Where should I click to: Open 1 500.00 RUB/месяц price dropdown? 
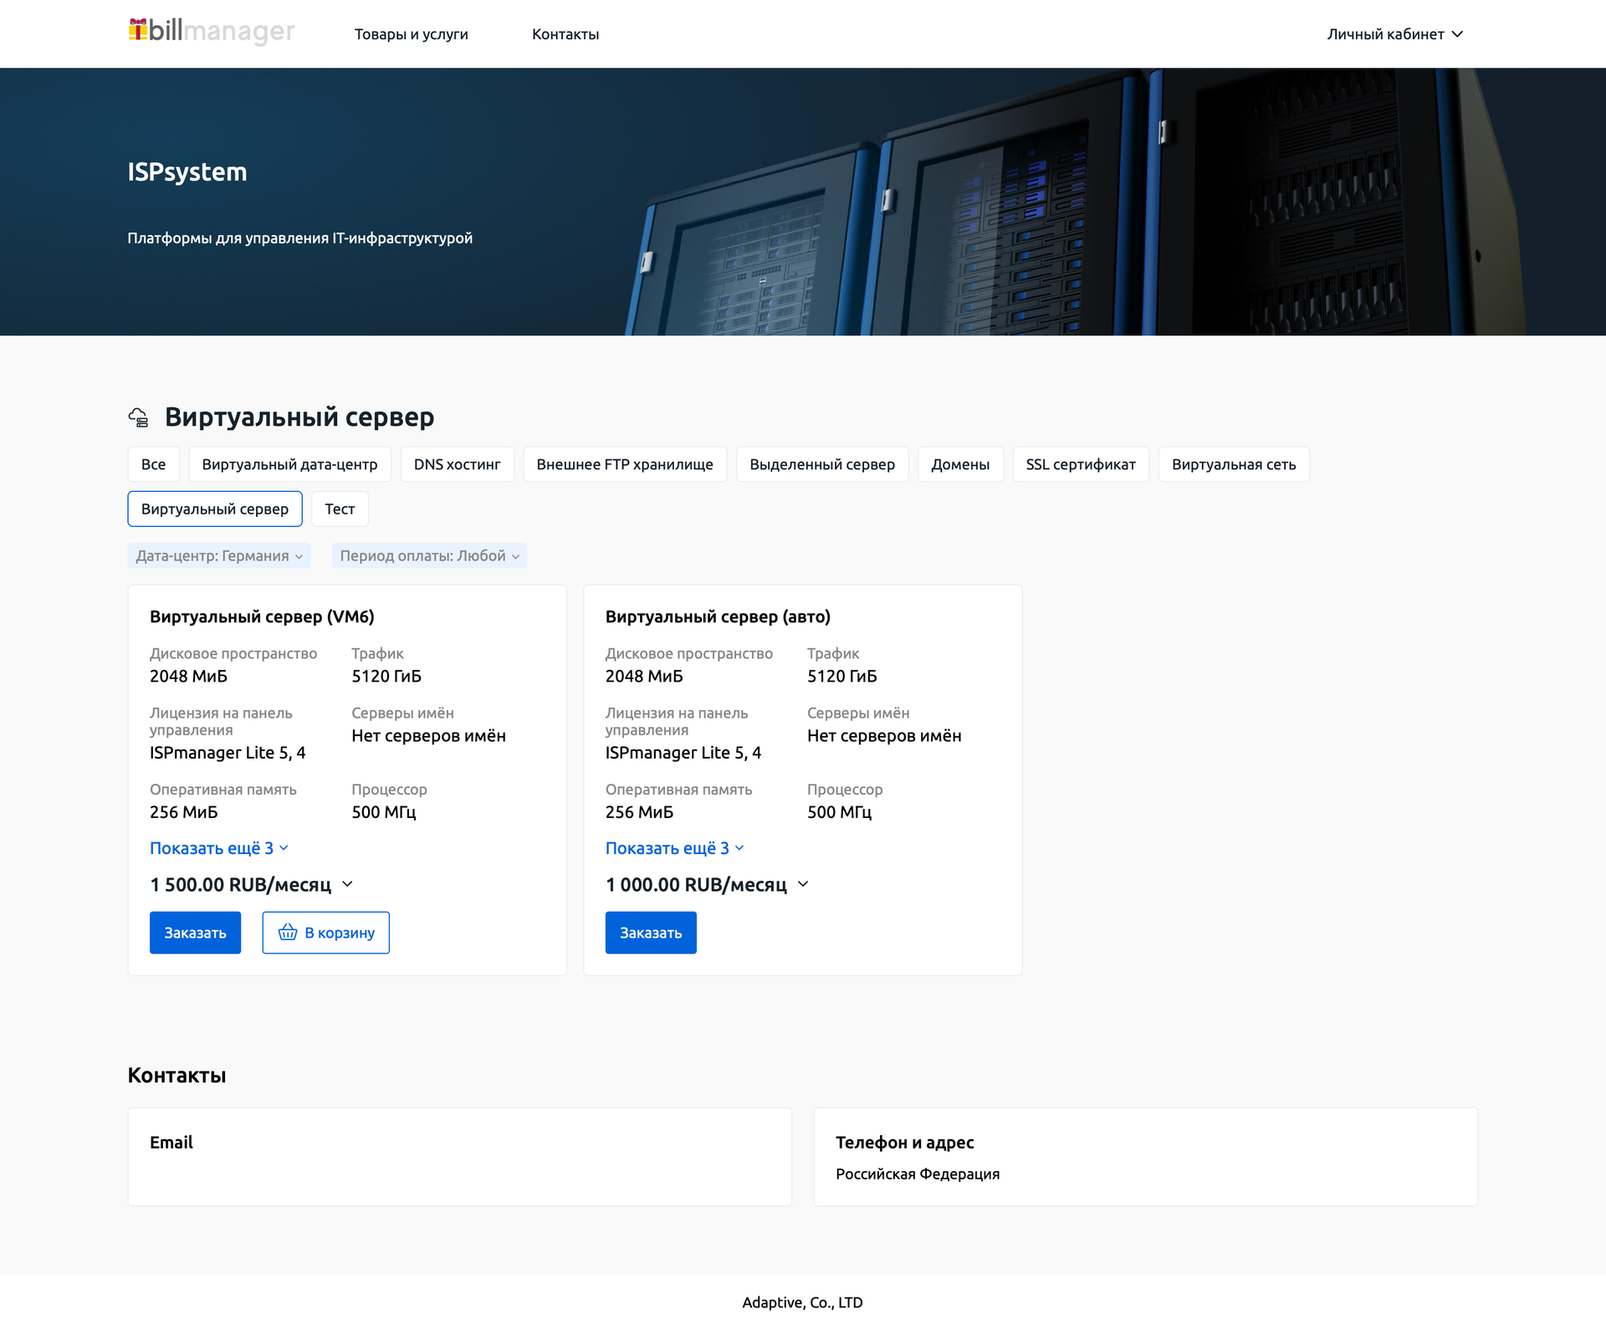coord(252,884)
